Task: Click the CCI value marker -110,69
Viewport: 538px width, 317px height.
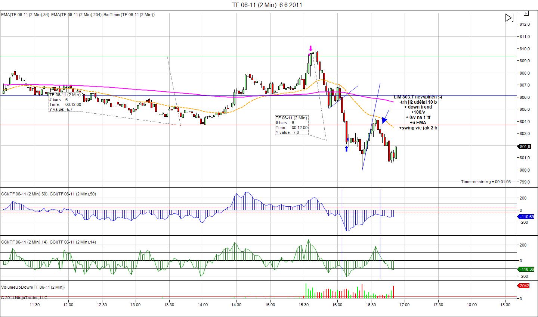Action: (x=526, y=217)
